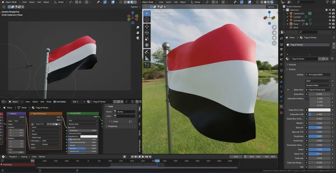Switch to the Node Wrangler sidebar tab
Viewport: 336px width, 173px height.
pos(140,146)
